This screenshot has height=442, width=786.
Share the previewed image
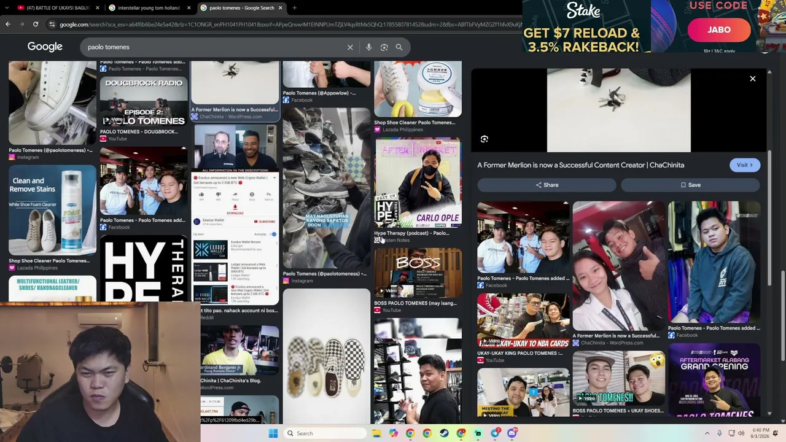[547, 185]
